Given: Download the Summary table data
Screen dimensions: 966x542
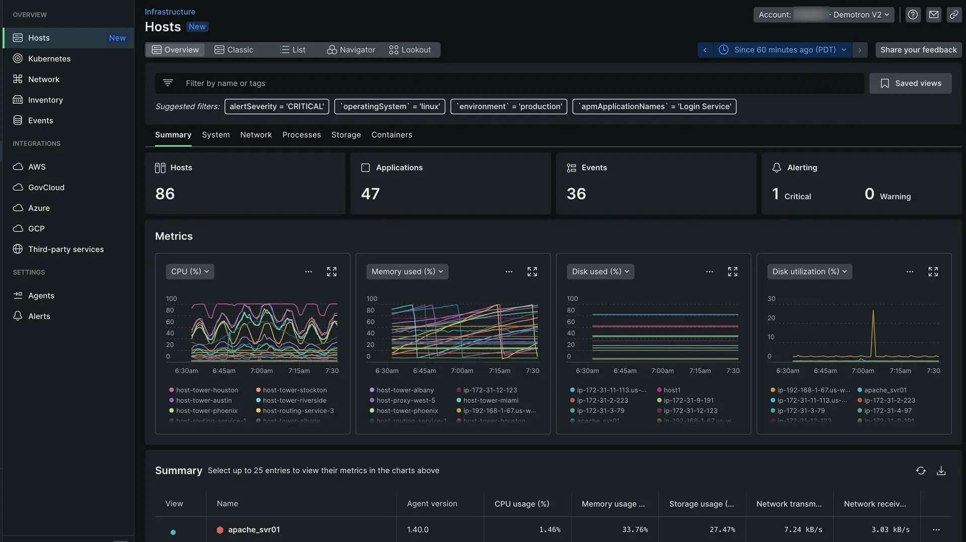Looking at the screenshot, I should point(941,471).
